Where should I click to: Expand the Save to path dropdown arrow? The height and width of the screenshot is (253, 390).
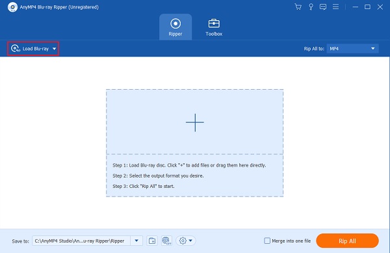(136, 241)
